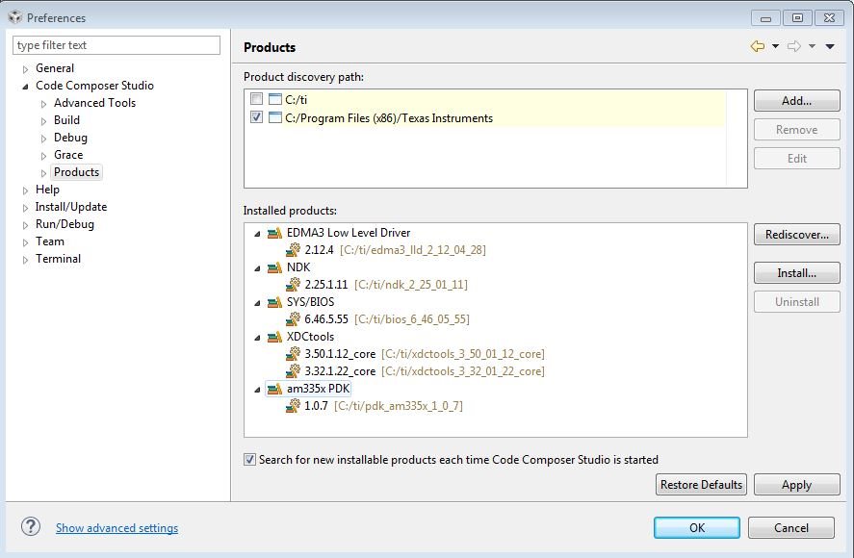This screenshot has width=854, height=558.
Task: Collapse the Code Composer Studio tree node
Action: (26, 86)
